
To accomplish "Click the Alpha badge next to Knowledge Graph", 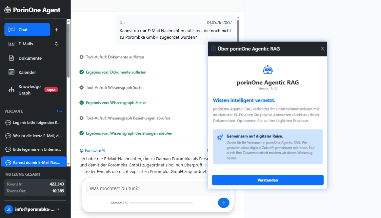I will (51, 90).
